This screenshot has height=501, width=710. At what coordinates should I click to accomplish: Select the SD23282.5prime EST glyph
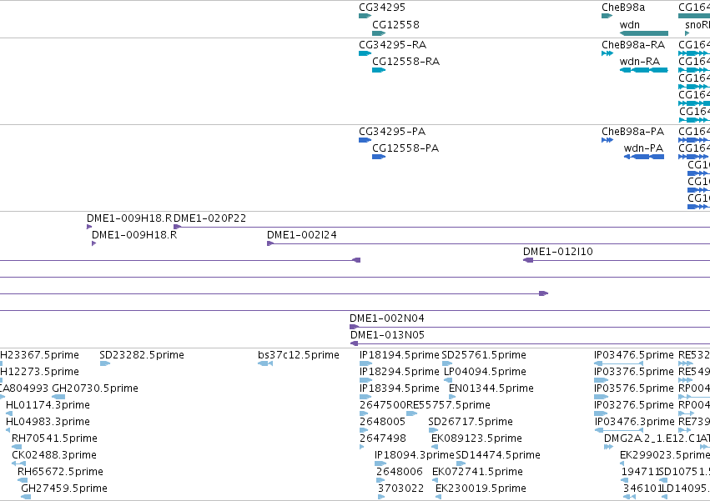[105, 363]
